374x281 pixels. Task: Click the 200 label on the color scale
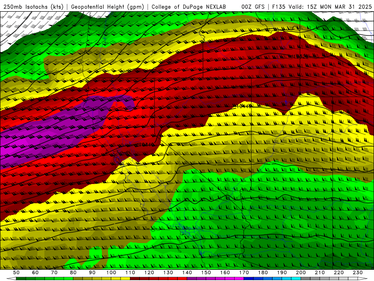click(x=301, y=273)
